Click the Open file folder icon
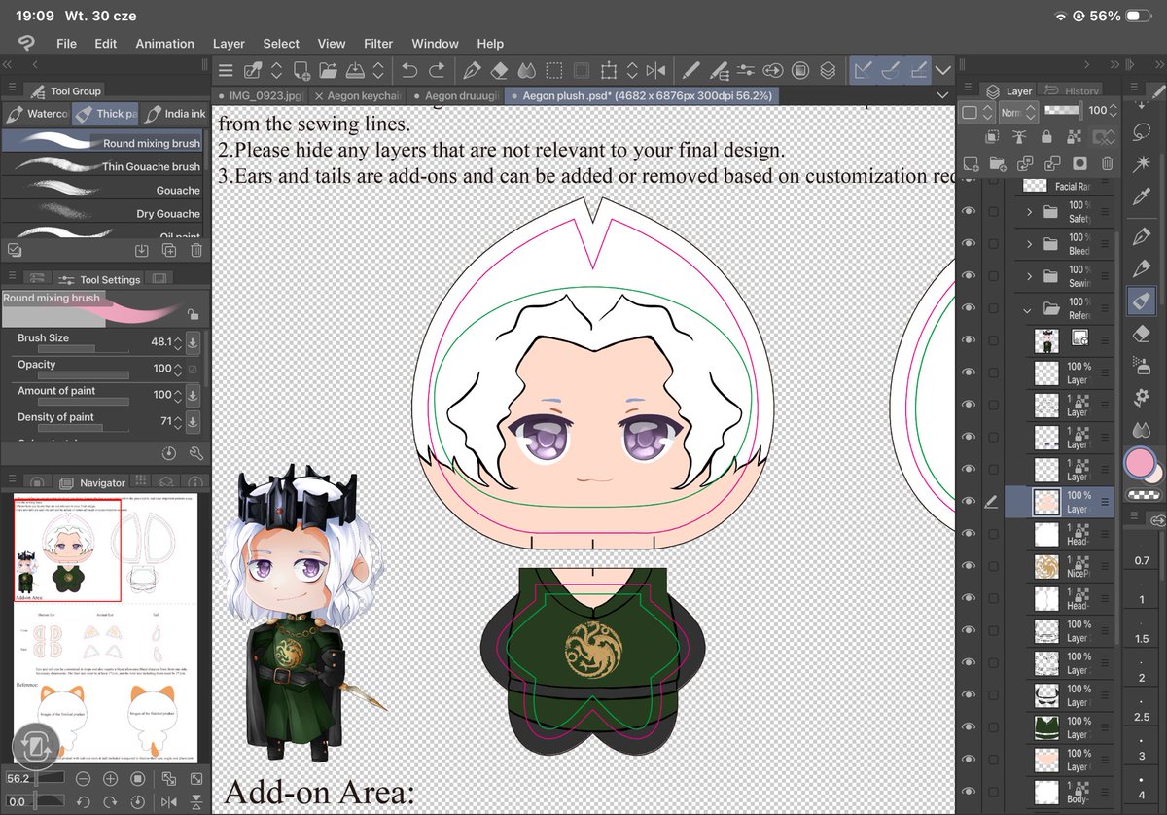Screen dimensions: 1167x815 pyautogui.click(x=328, y=70)
